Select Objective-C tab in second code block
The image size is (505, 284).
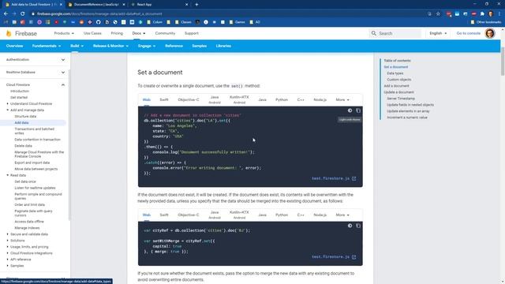pyautogui.click(x=189, y=215)
